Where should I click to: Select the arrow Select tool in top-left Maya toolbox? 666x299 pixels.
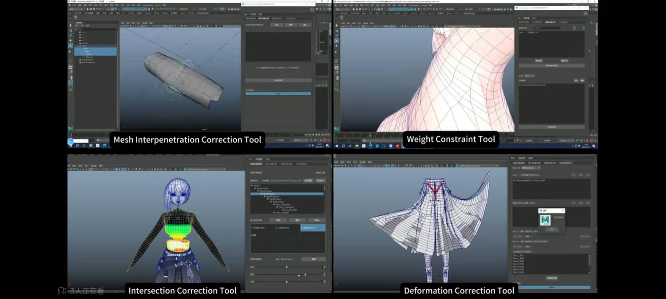coord(71,25)
